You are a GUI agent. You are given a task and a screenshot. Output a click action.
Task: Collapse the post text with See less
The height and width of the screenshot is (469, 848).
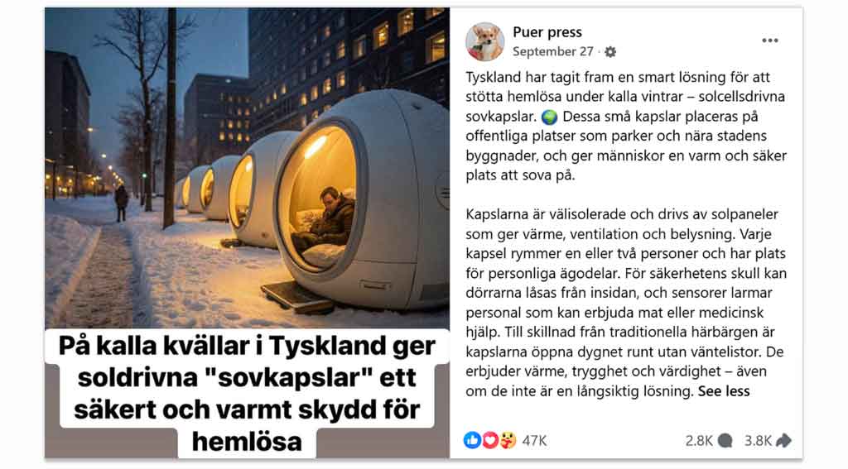(x=724, y=391)
